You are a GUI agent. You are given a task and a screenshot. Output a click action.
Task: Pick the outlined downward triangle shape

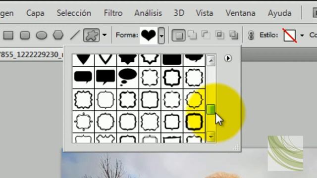point(106,60)
